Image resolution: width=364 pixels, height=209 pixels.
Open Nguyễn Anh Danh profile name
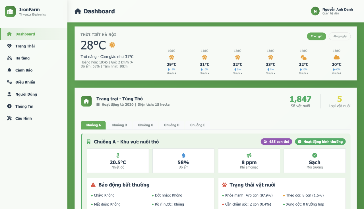pos(338,9)
